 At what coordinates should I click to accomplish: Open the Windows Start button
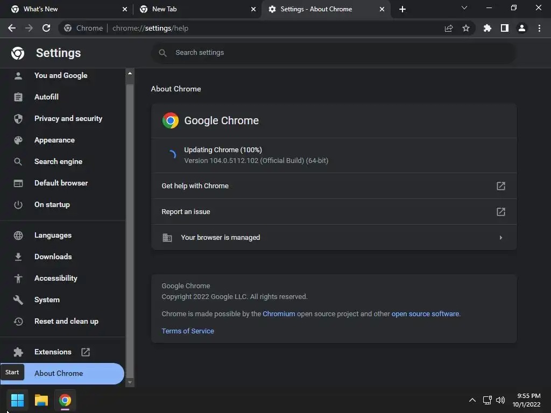[x=17, y=400]
